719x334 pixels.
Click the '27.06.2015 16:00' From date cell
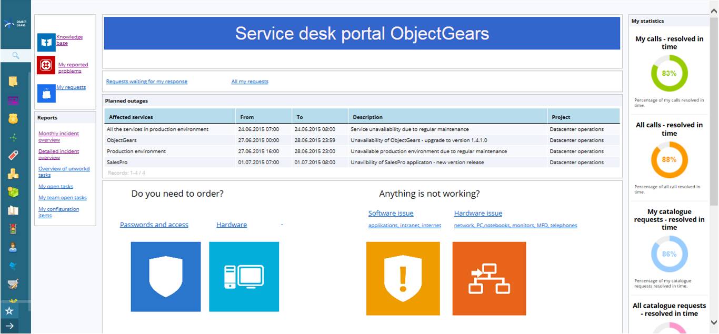click(x=258, y=151)
